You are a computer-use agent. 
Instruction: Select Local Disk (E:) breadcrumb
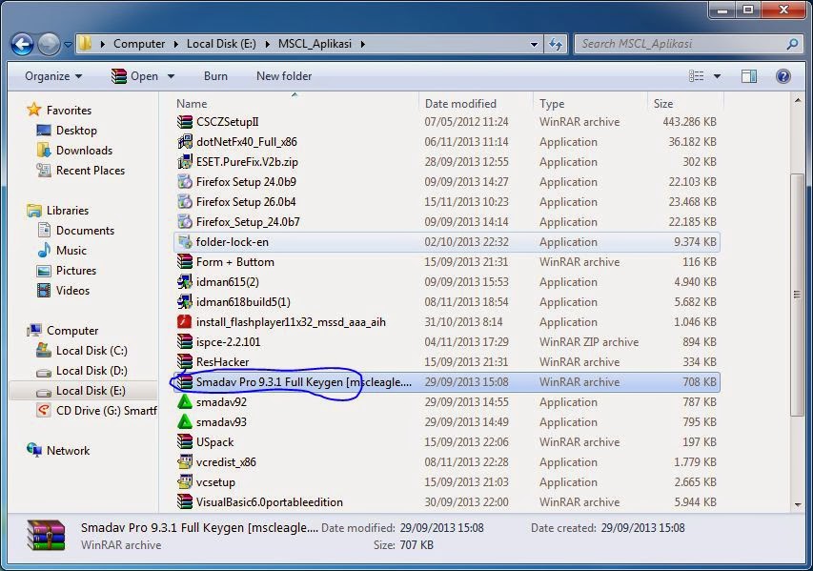(221, 44)
